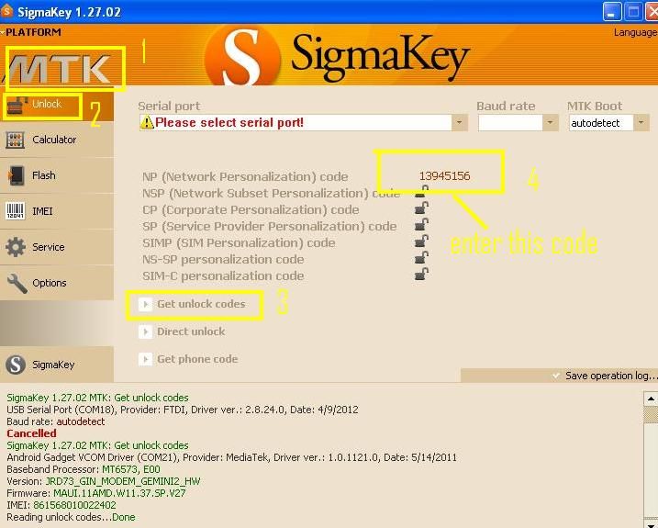
Task: Expand the Baud rate dropdown
Action: tap(550, 123)
